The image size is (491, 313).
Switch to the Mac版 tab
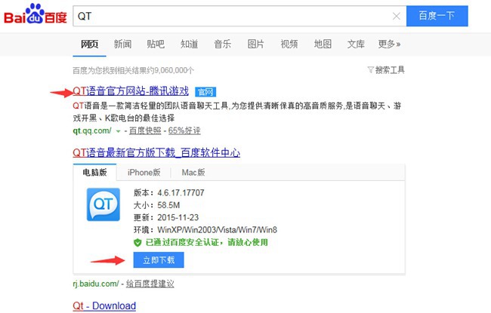point(193,172)
